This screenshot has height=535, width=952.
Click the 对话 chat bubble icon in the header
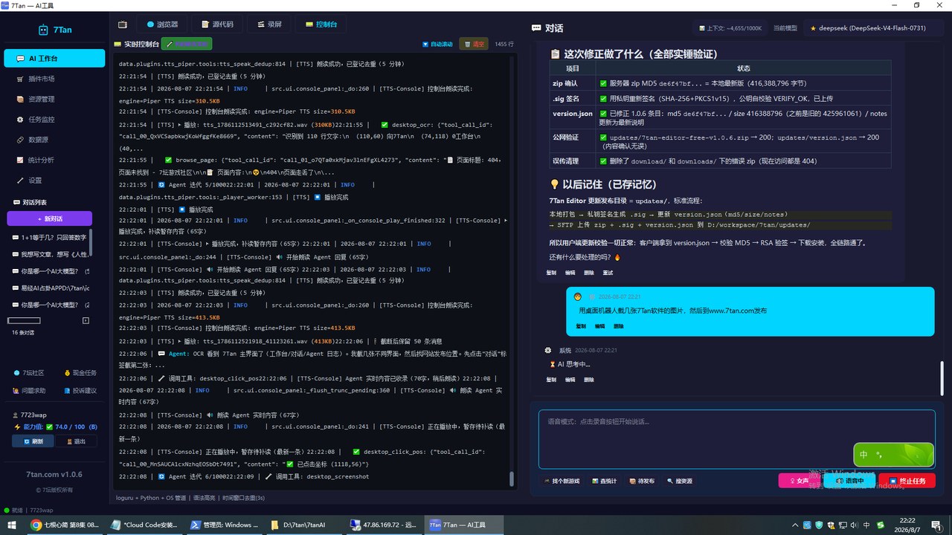pyautogui.click(x=536, y=28)
